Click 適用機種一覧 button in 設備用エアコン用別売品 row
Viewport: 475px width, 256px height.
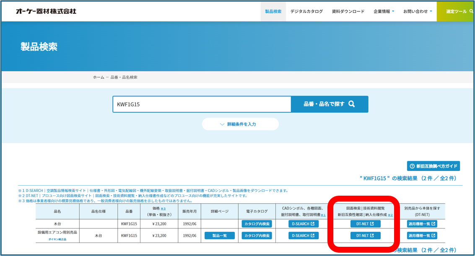point(422,235)
